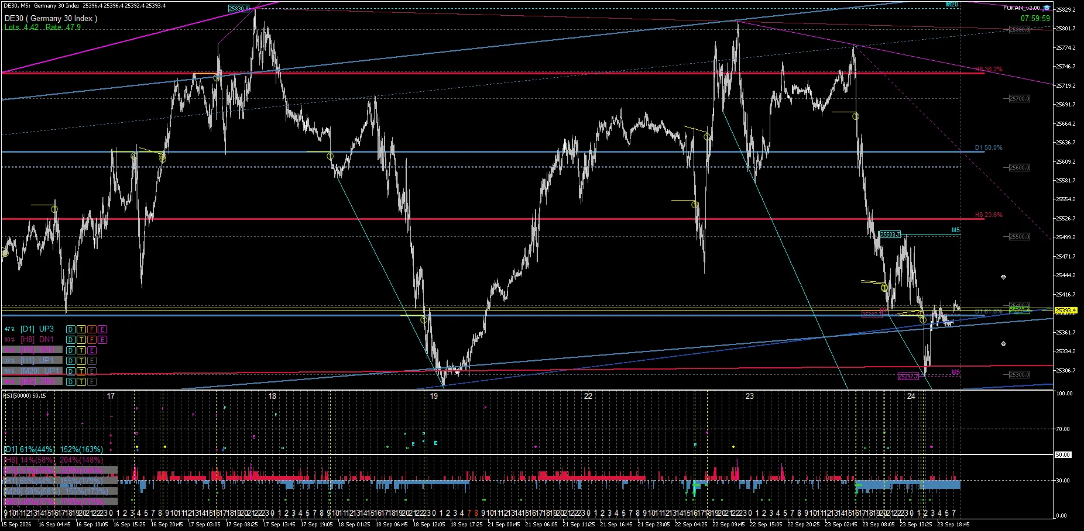Select the D1 50.0% Fibonacci label
Image resolution: width=1084 pixels, height=531 pixels.
tap(989, 148)
